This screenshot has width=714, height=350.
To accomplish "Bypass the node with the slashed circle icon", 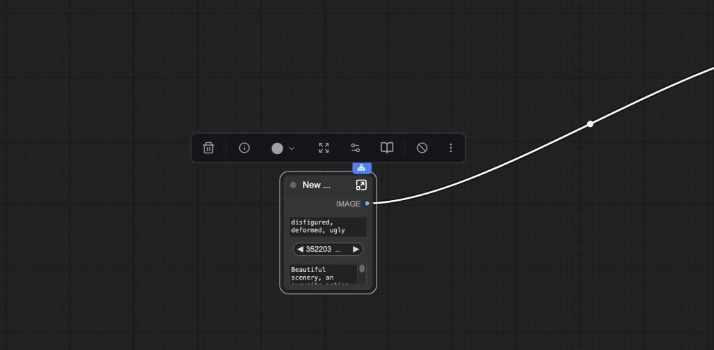I will [422, 148].
